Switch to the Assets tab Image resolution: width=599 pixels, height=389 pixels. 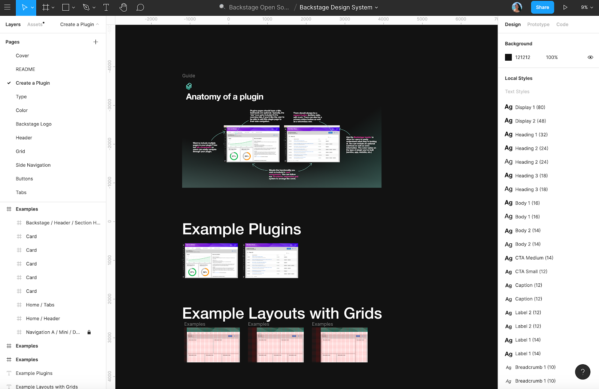[x=35, y=24]
